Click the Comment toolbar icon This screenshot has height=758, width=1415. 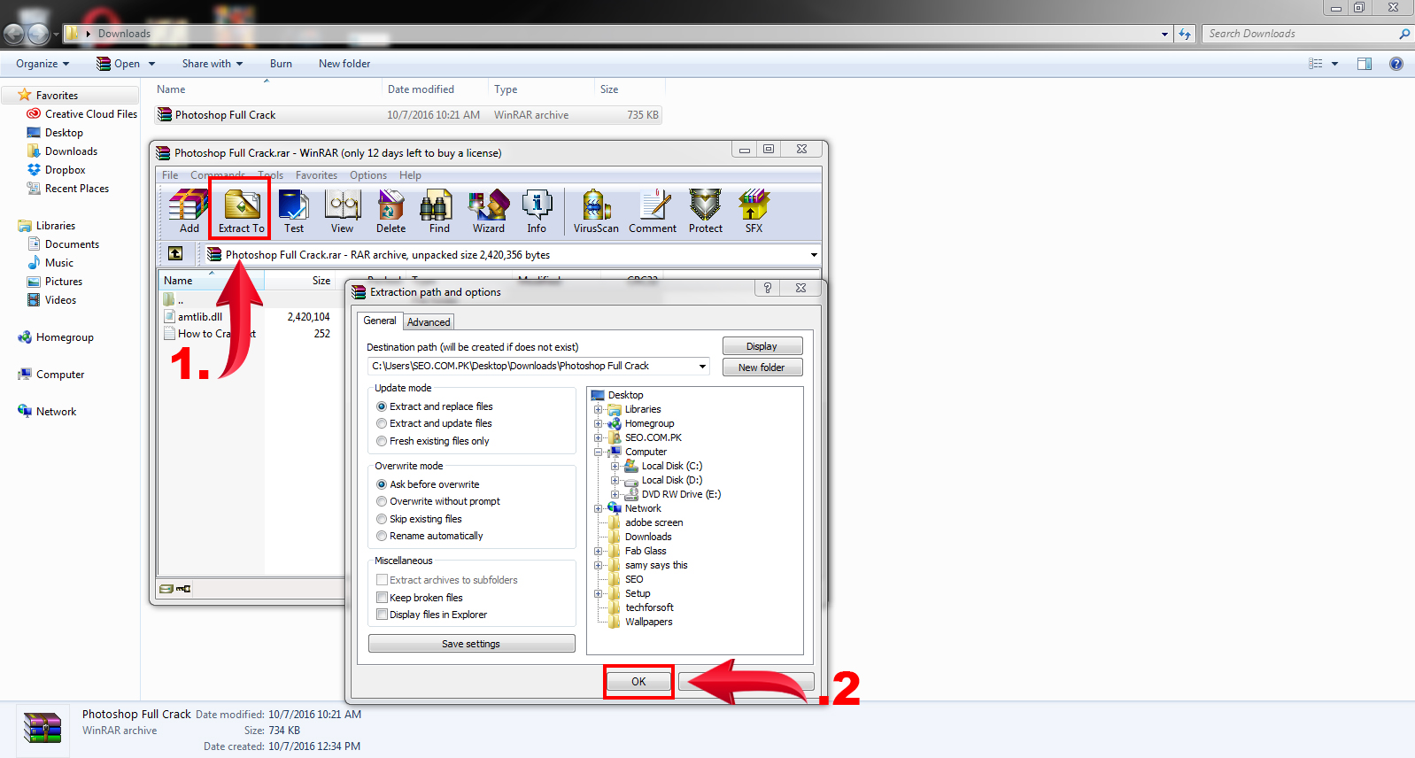(653, 212)
